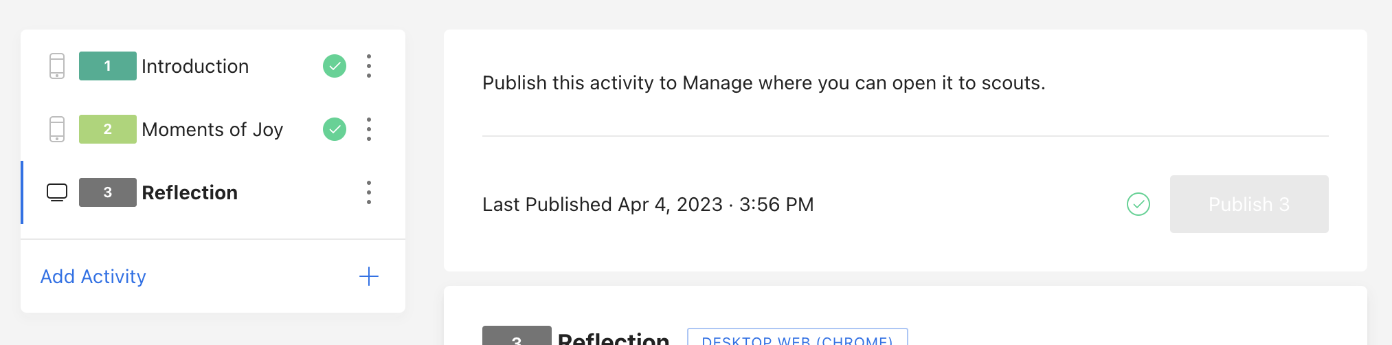The width and height of the screenshot is (1392, 345).
Task: Click the green checkmark next to Introduction
Action: coord(335,66)
